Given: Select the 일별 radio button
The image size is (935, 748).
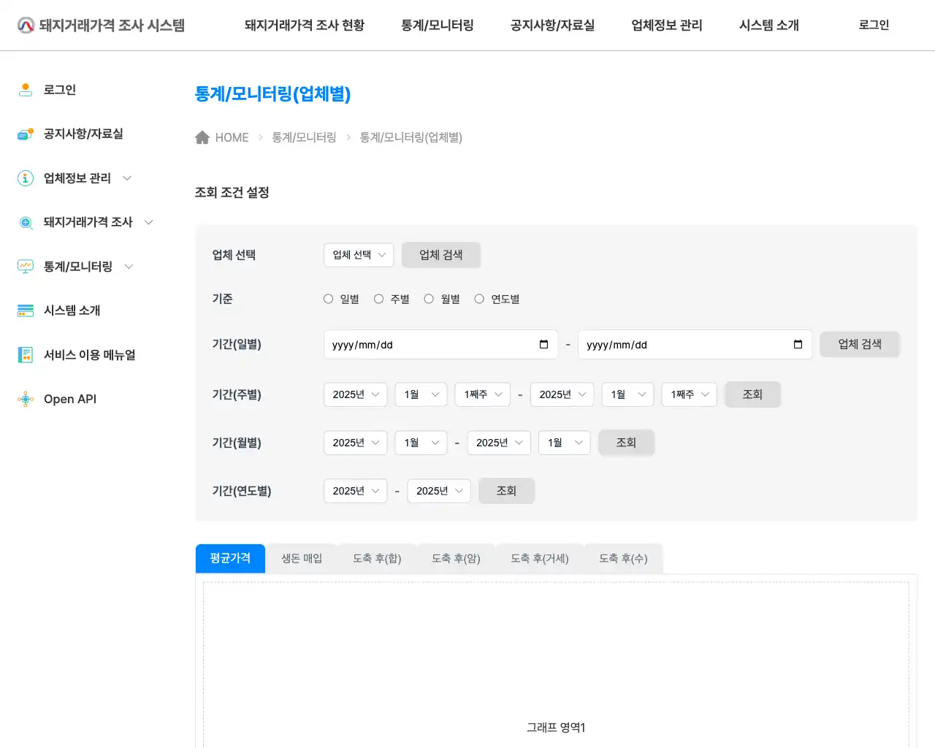Looking at the screenshot, I should tap(328, 298).
